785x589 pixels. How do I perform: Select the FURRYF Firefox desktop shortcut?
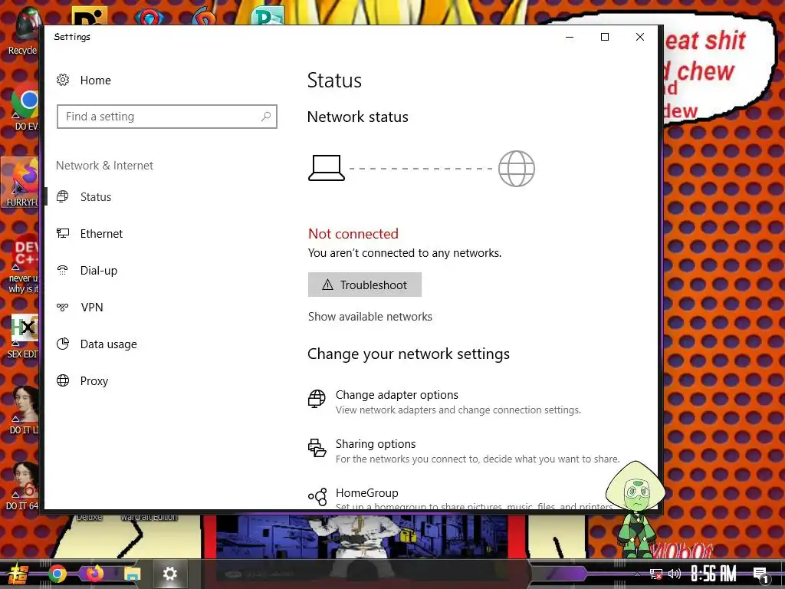point(20,183)
